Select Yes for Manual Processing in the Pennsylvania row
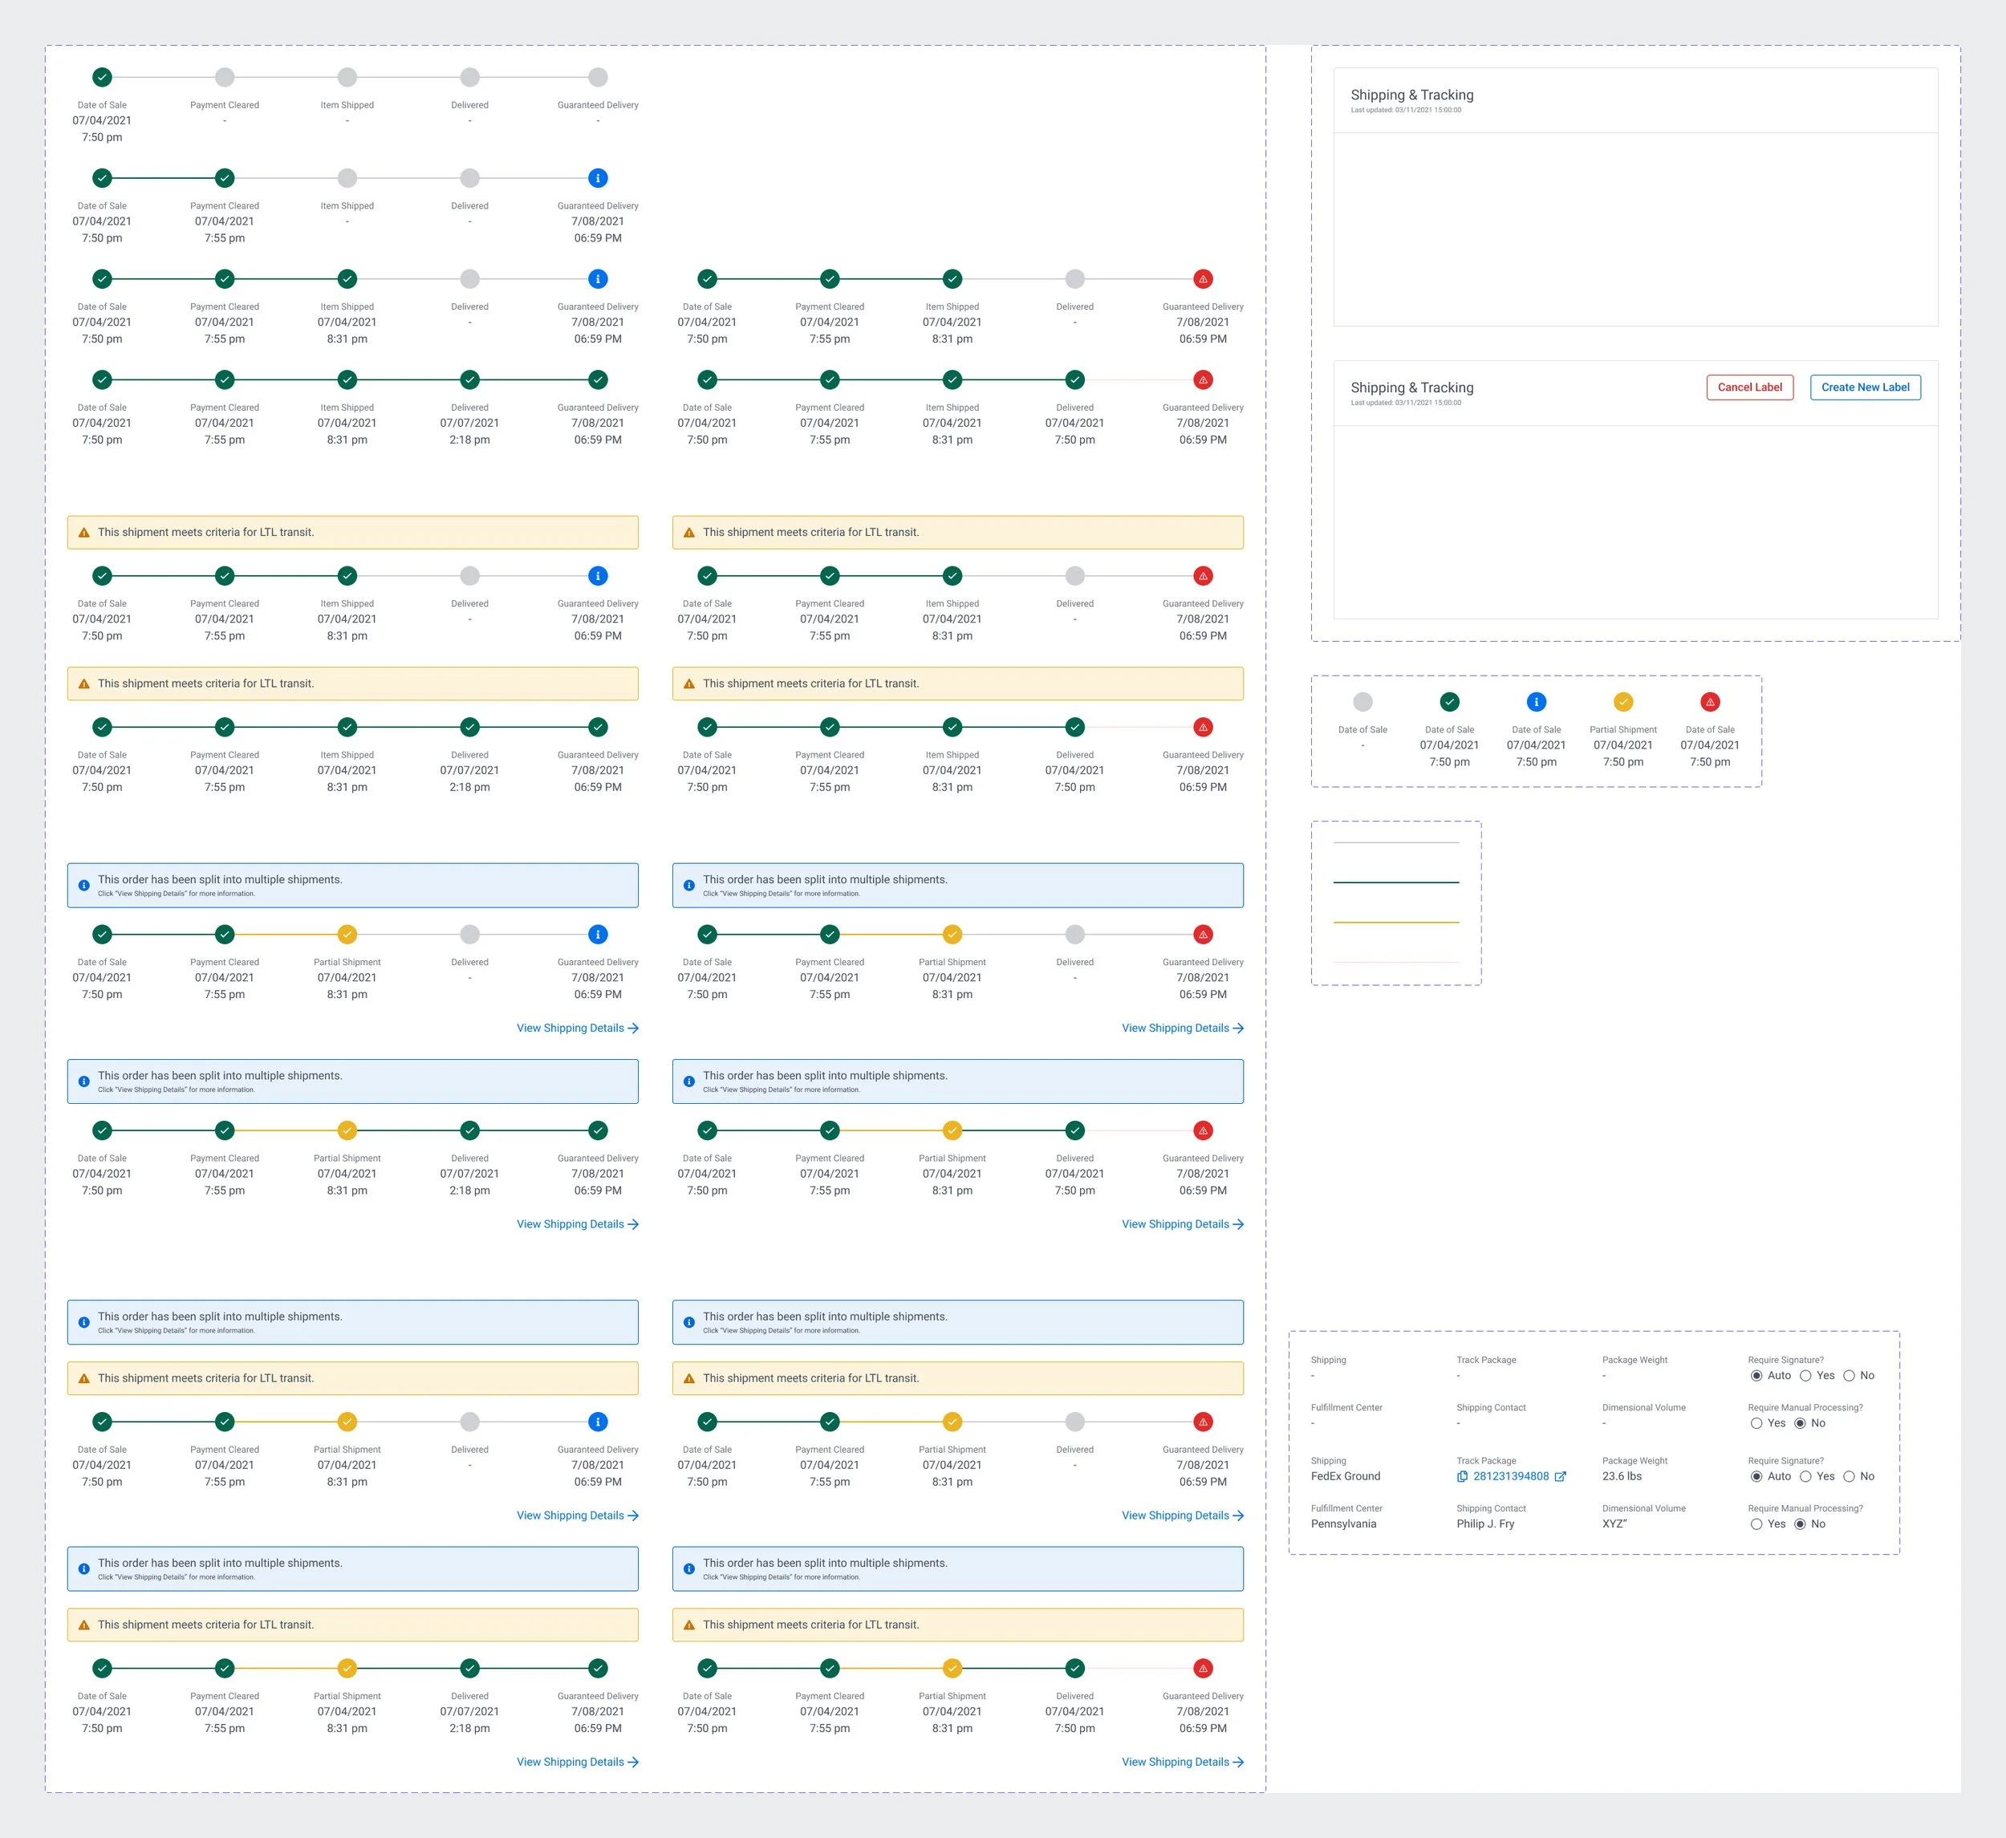2006x1838 pixels. coord(1756,1524)
